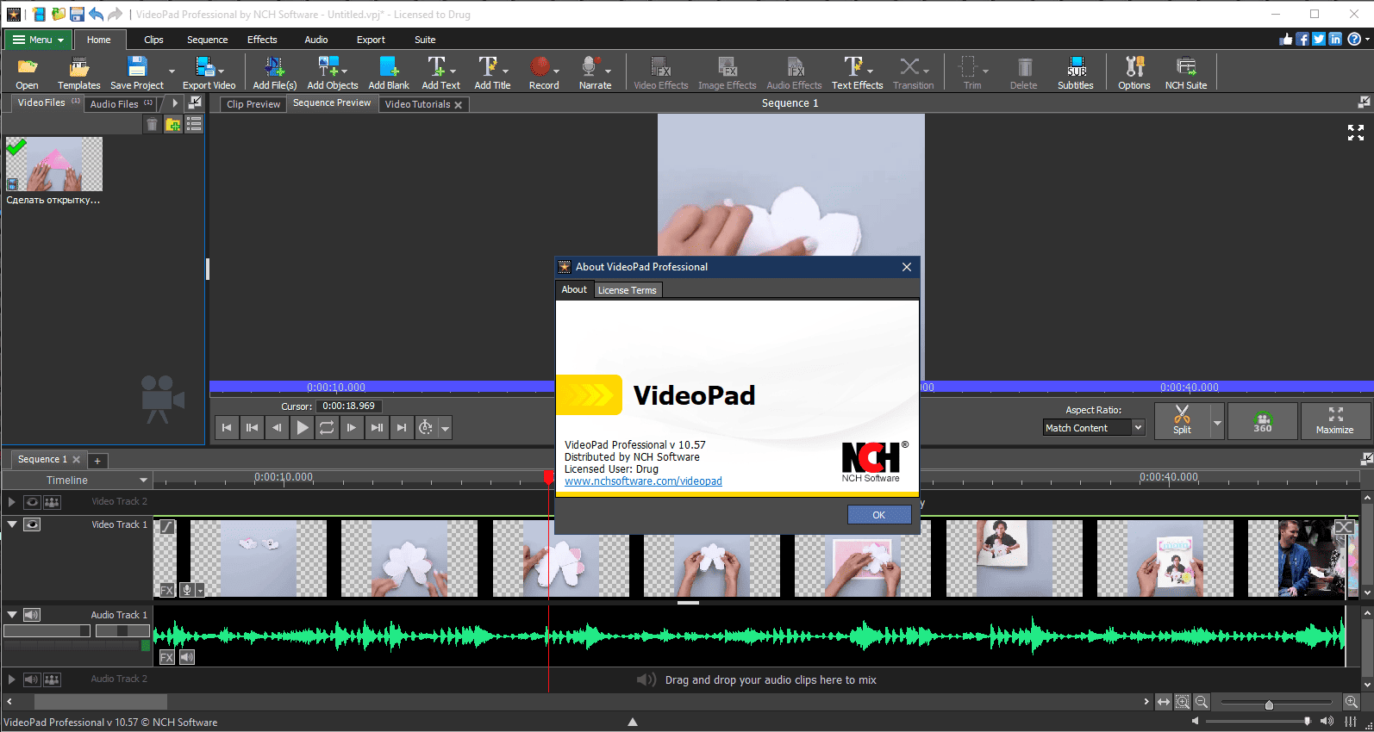Toggle the loop playback button

pyautogui.click(x=327, y=427)
